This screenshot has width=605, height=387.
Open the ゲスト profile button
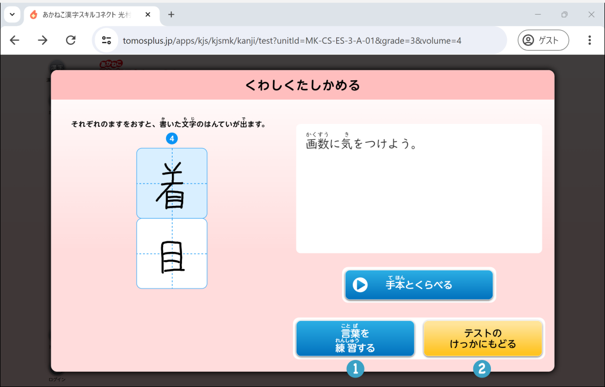tap(544, 40)
